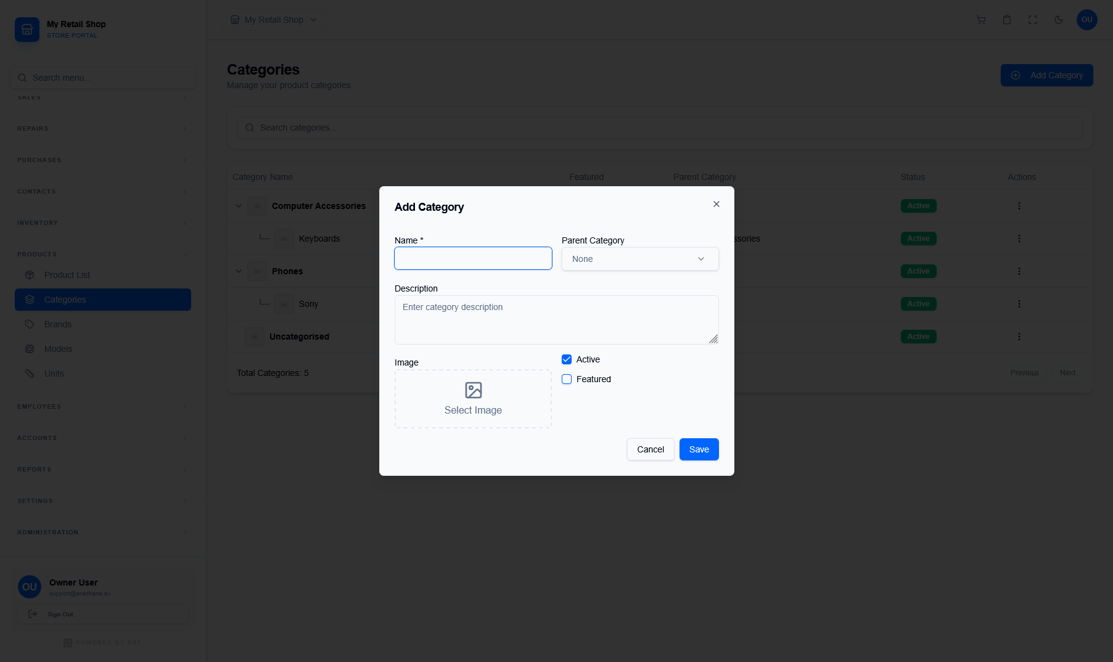Select the Uncategorised category row

coord(660,337)
